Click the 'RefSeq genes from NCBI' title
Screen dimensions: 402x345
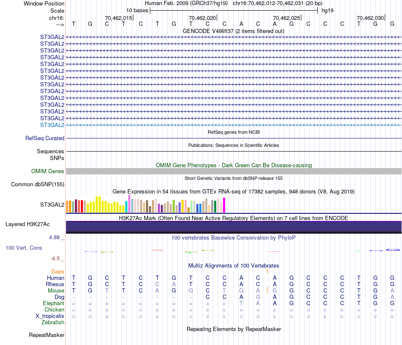(234, 132)
